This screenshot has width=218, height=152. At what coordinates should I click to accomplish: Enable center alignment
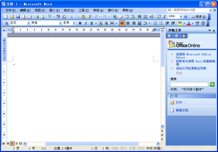pos(128,23)
